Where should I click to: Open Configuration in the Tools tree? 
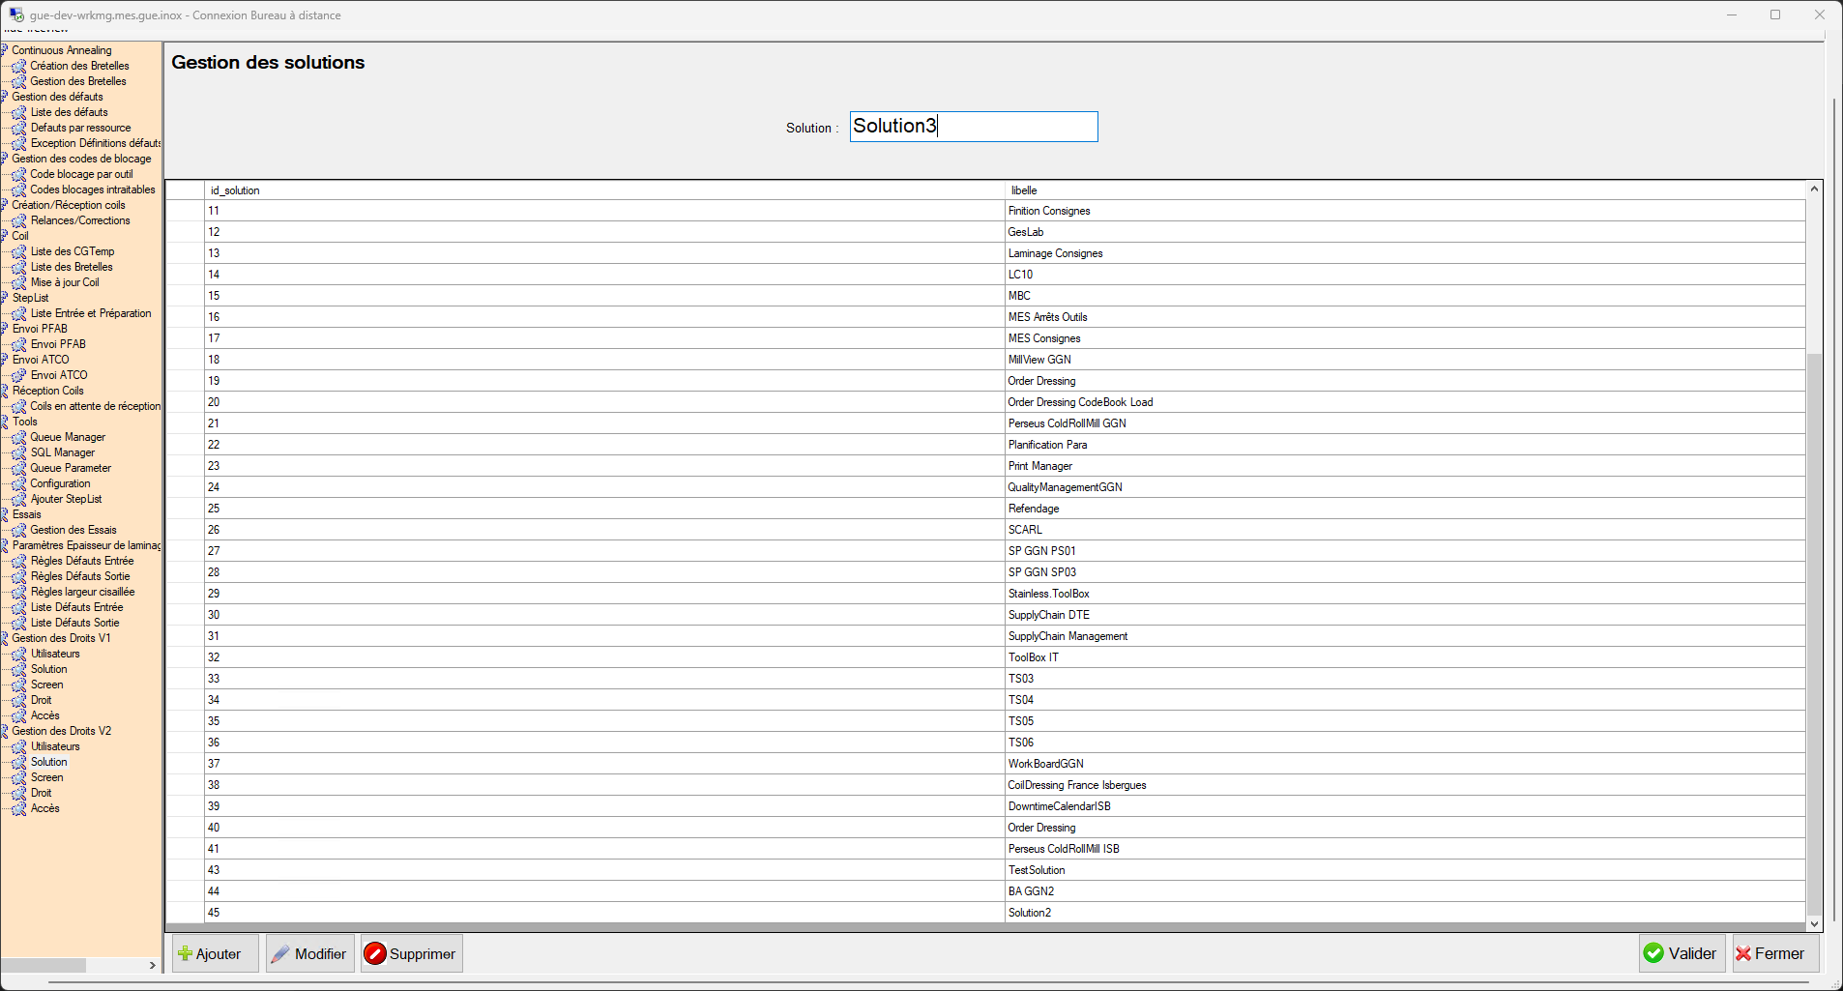click(x=60, y=483)
